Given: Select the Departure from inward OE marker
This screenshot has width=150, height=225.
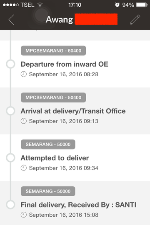Looking at the screenshot, I should (10, 64).
